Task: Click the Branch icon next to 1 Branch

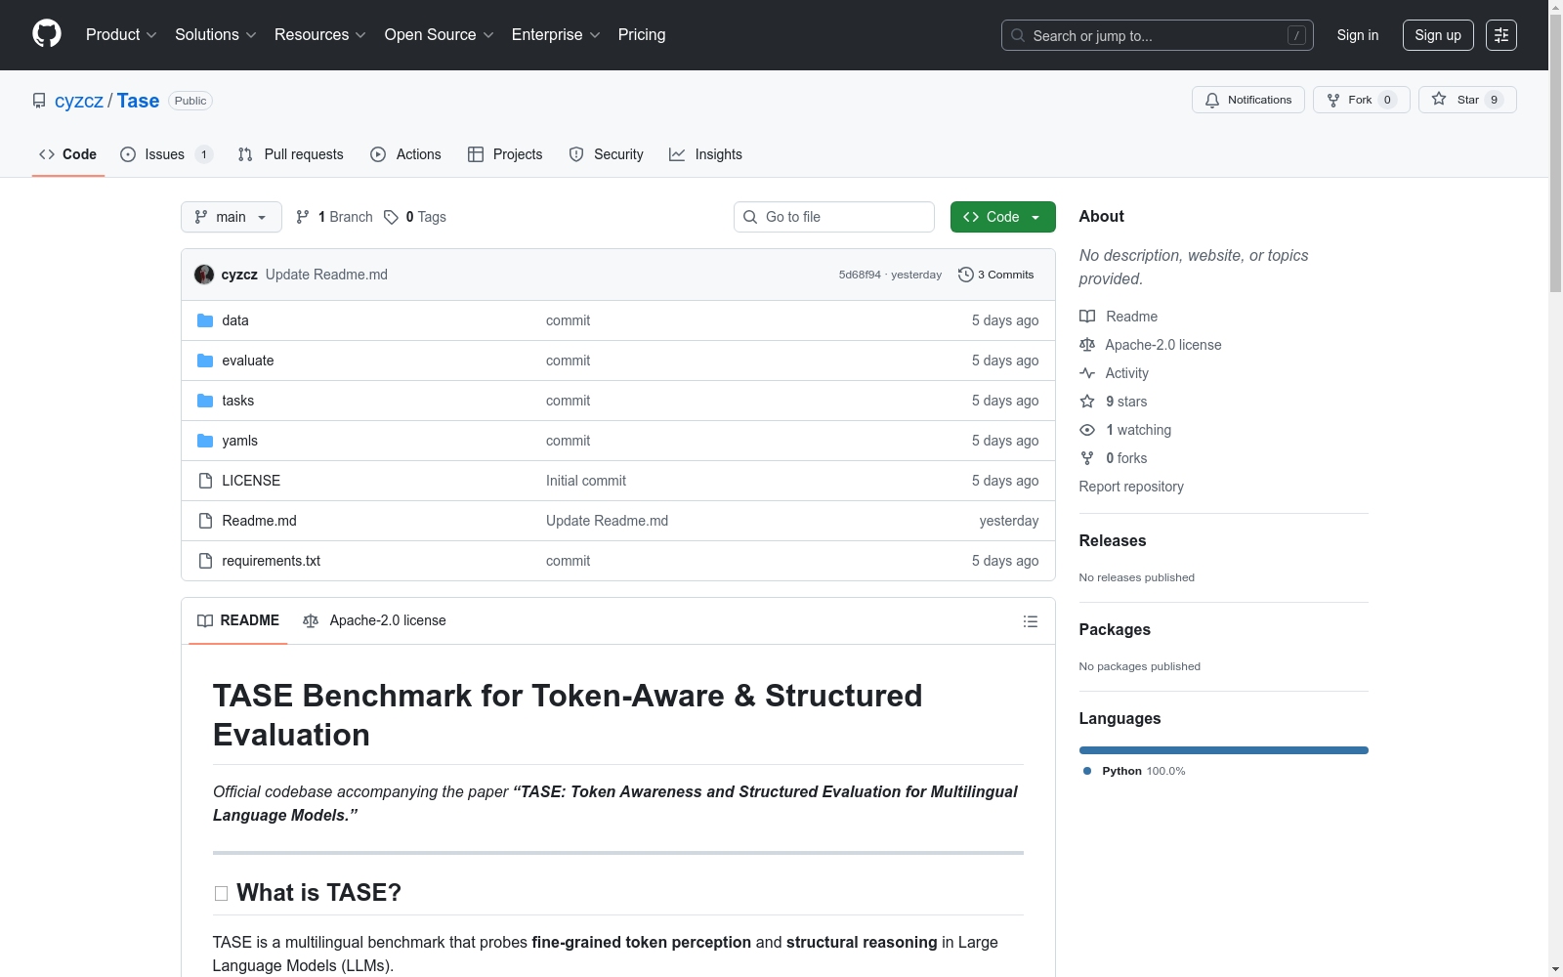Action: click(x=303, y=217)
